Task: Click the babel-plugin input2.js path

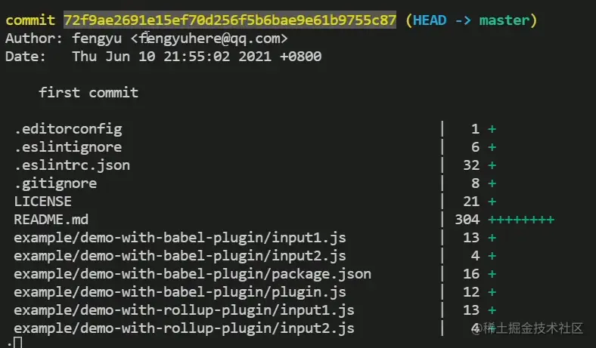Action: pyautogui.click(x=180, y=256)
